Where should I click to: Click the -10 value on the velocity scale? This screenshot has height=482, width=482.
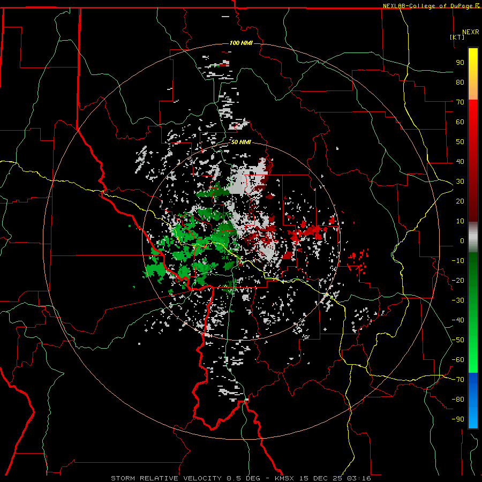point(458,261)
